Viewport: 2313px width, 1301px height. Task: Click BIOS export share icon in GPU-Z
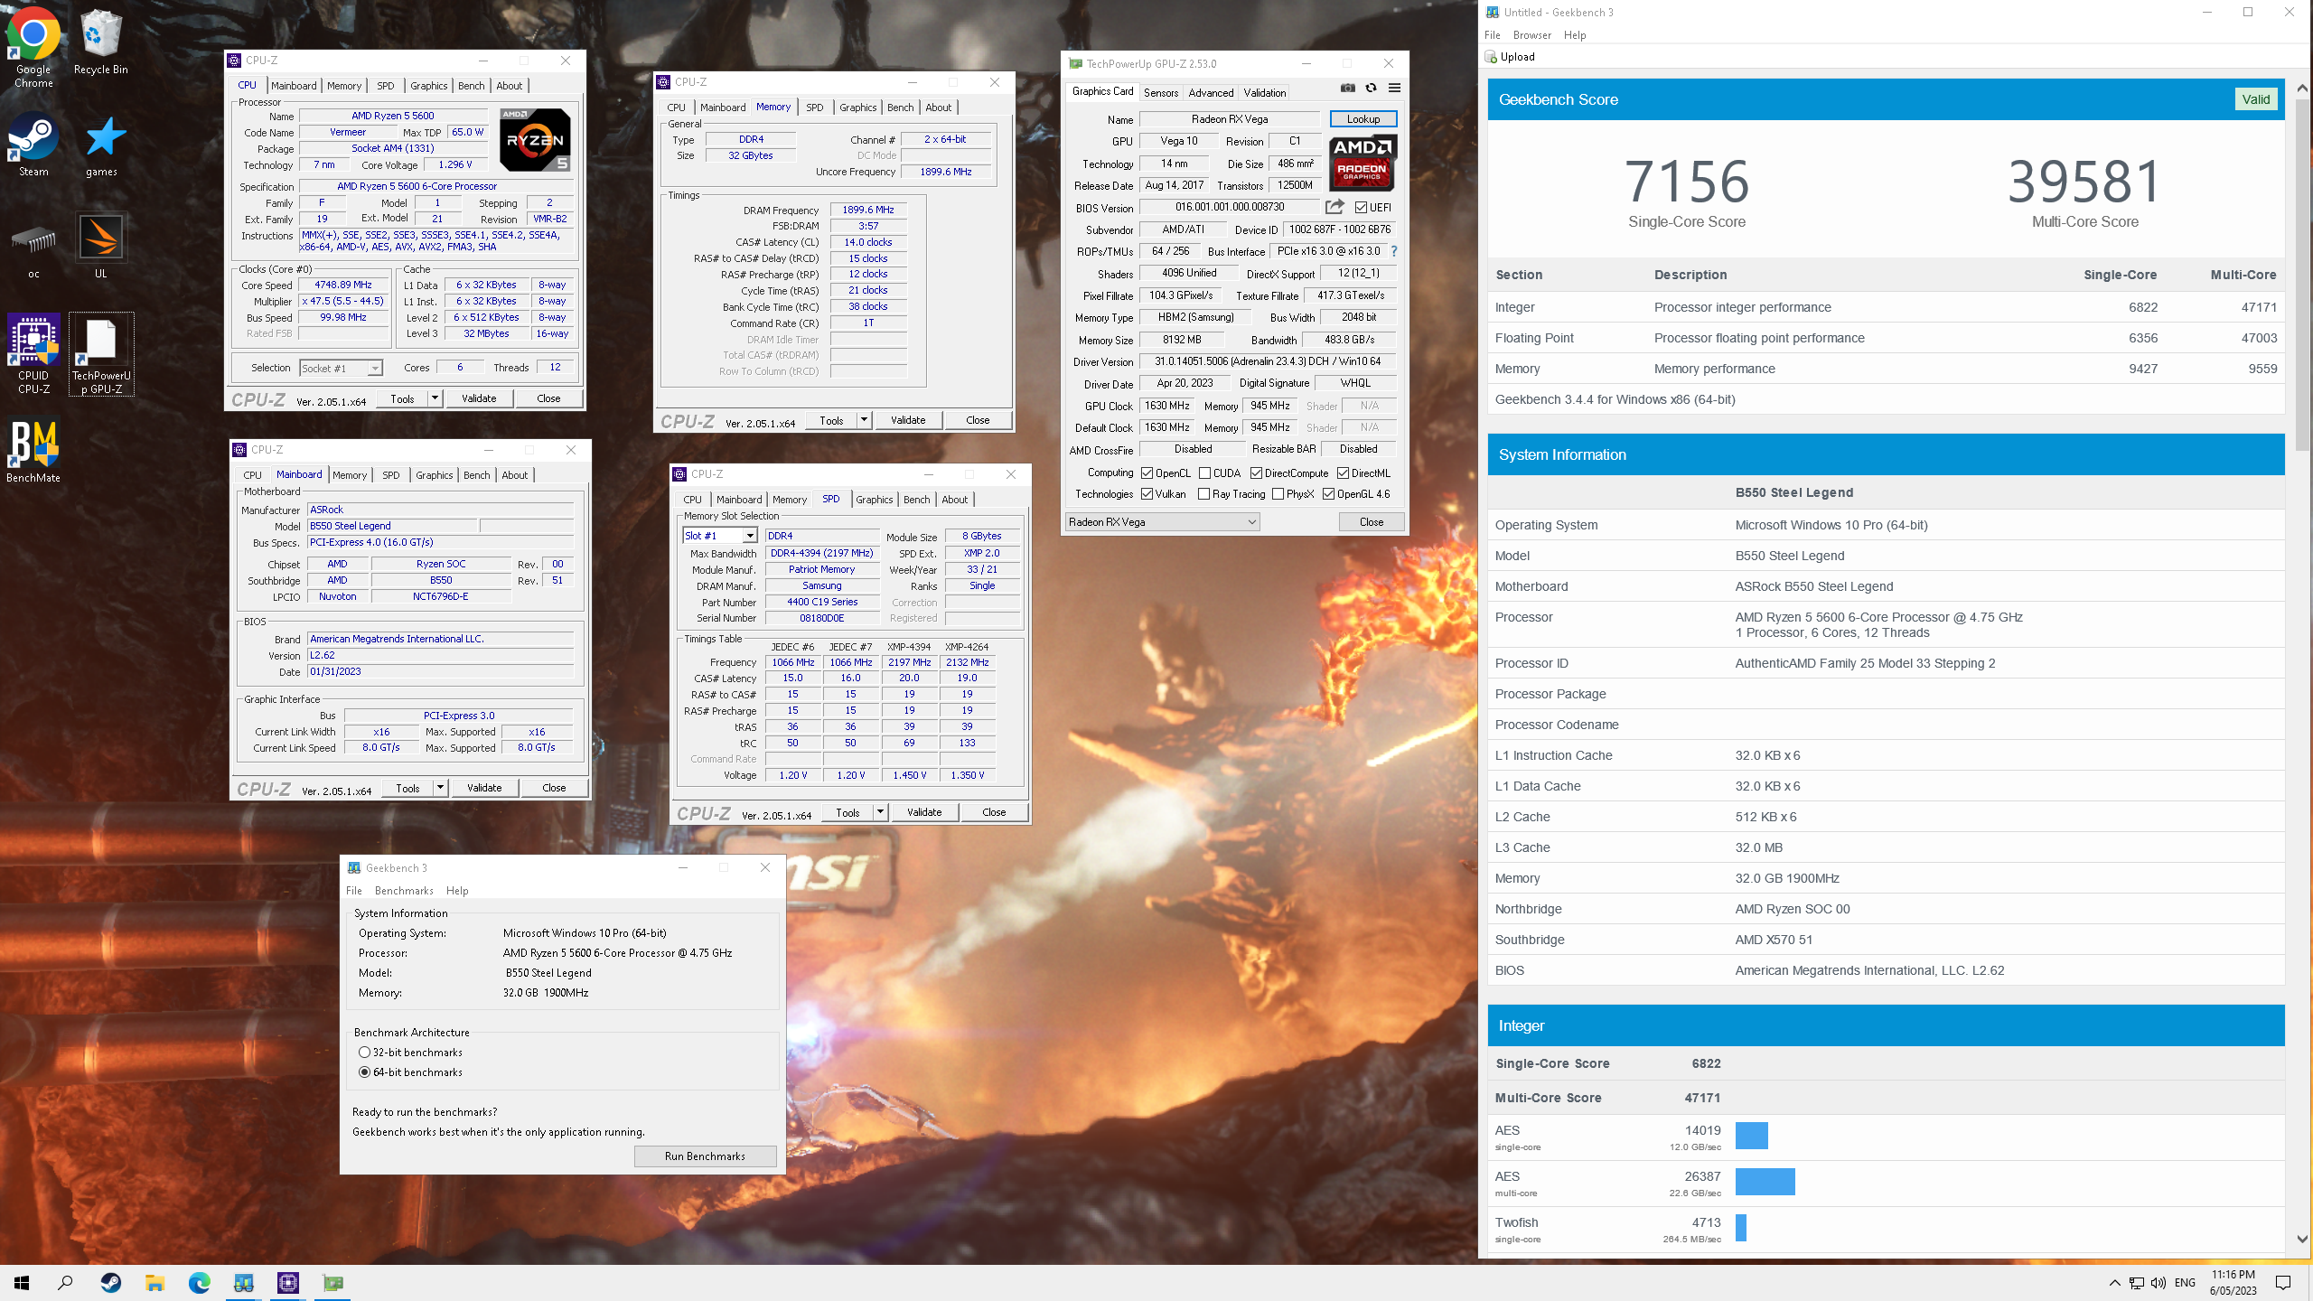pyautogui.click(x=1334, y=207)
